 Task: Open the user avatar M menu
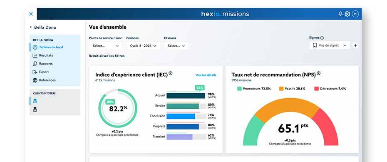[x=355, y=14]
